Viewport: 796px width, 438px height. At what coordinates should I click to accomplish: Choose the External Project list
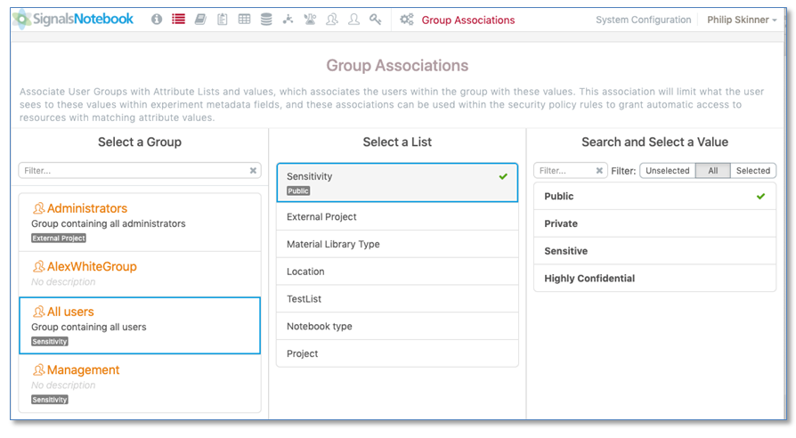coord(321,216)
